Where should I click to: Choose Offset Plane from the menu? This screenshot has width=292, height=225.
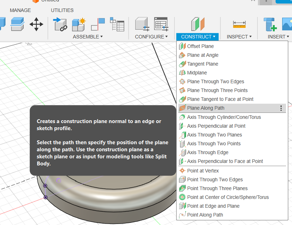pyautogui.click(x=232, y=46)
